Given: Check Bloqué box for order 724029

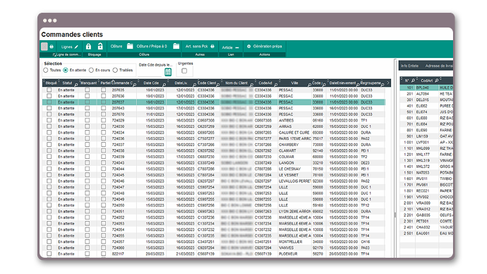Looking at the screenshot, I should click(49, 120).
